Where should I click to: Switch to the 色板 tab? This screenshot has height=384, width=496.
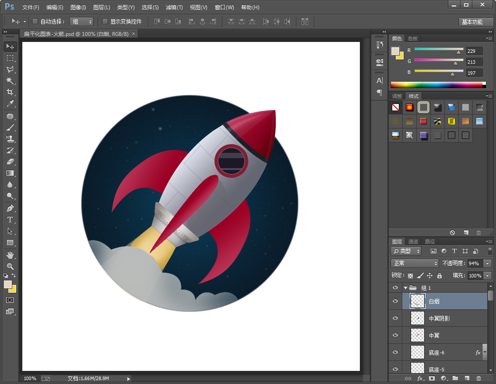pos(412,38)
